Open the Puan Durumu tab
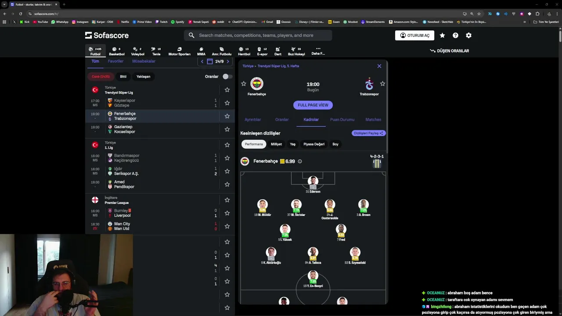This screenshot has width=562, height=316. [342, 119]
